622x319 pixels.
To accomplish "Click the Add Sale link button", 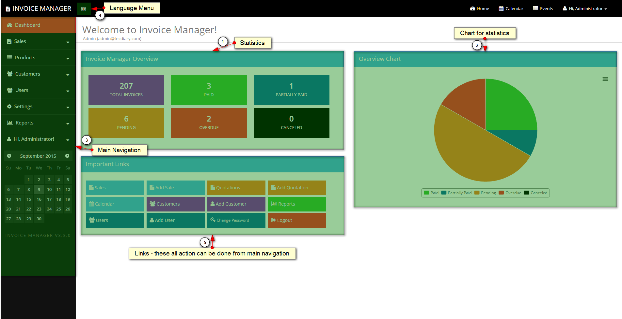I will [175, 188].
